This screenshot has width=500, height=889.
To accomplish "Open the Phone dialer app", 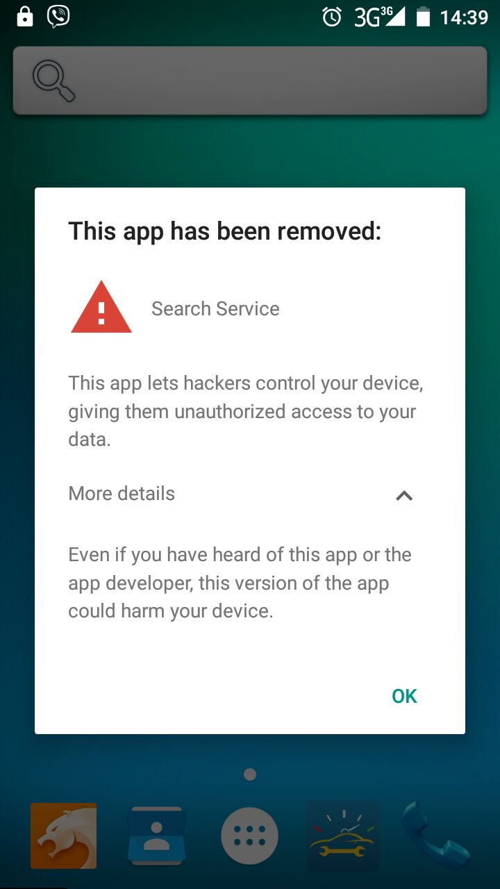I will point(435,836).
